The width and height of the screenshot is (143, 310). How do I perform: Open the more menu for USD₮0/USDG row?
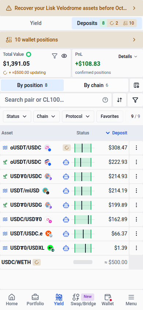(x=136, y=205)
